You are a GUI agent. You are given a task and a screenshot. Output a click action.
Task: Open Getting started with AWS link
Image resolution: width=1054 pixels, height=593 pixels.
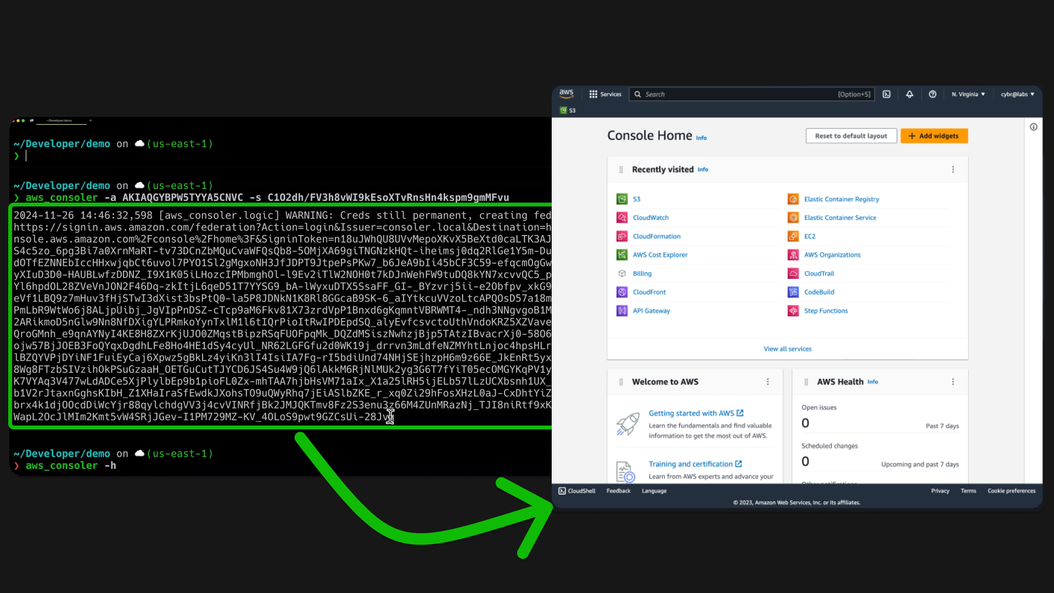(696, 413)
